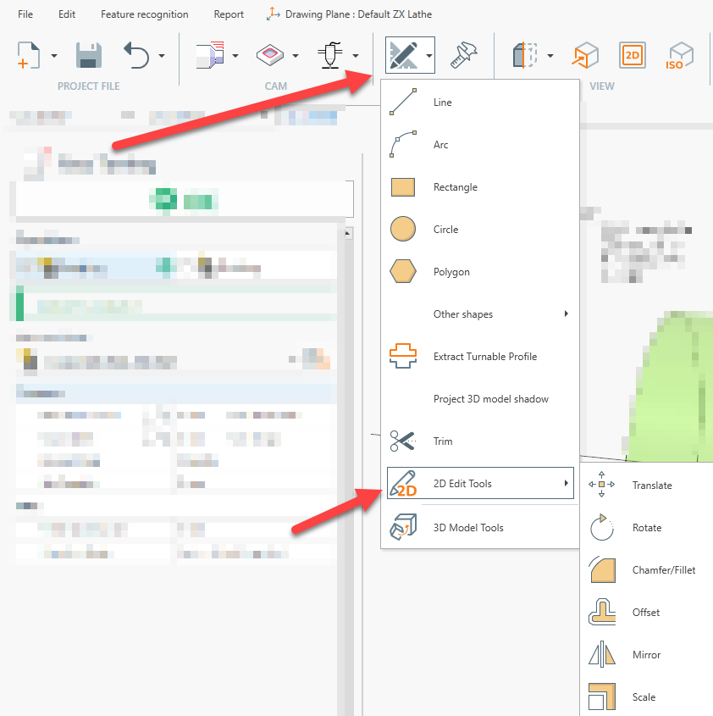713x716 pixels.
Task: Open the undo history dropdown arrow
Action: [161, 57]
